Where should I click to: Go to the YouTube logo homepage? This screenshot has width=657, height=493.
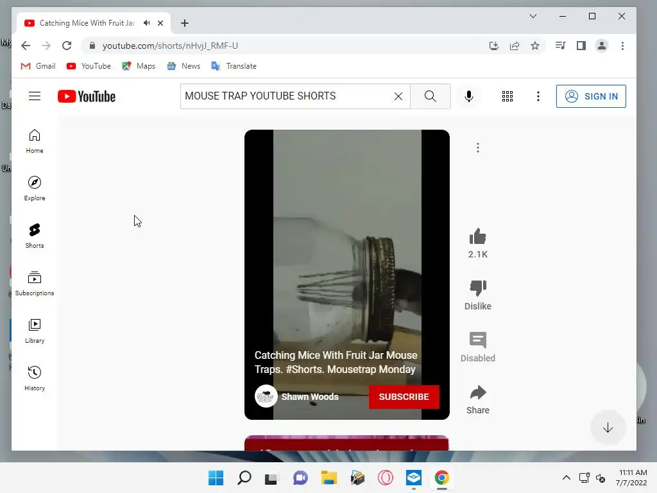point(87,96)
